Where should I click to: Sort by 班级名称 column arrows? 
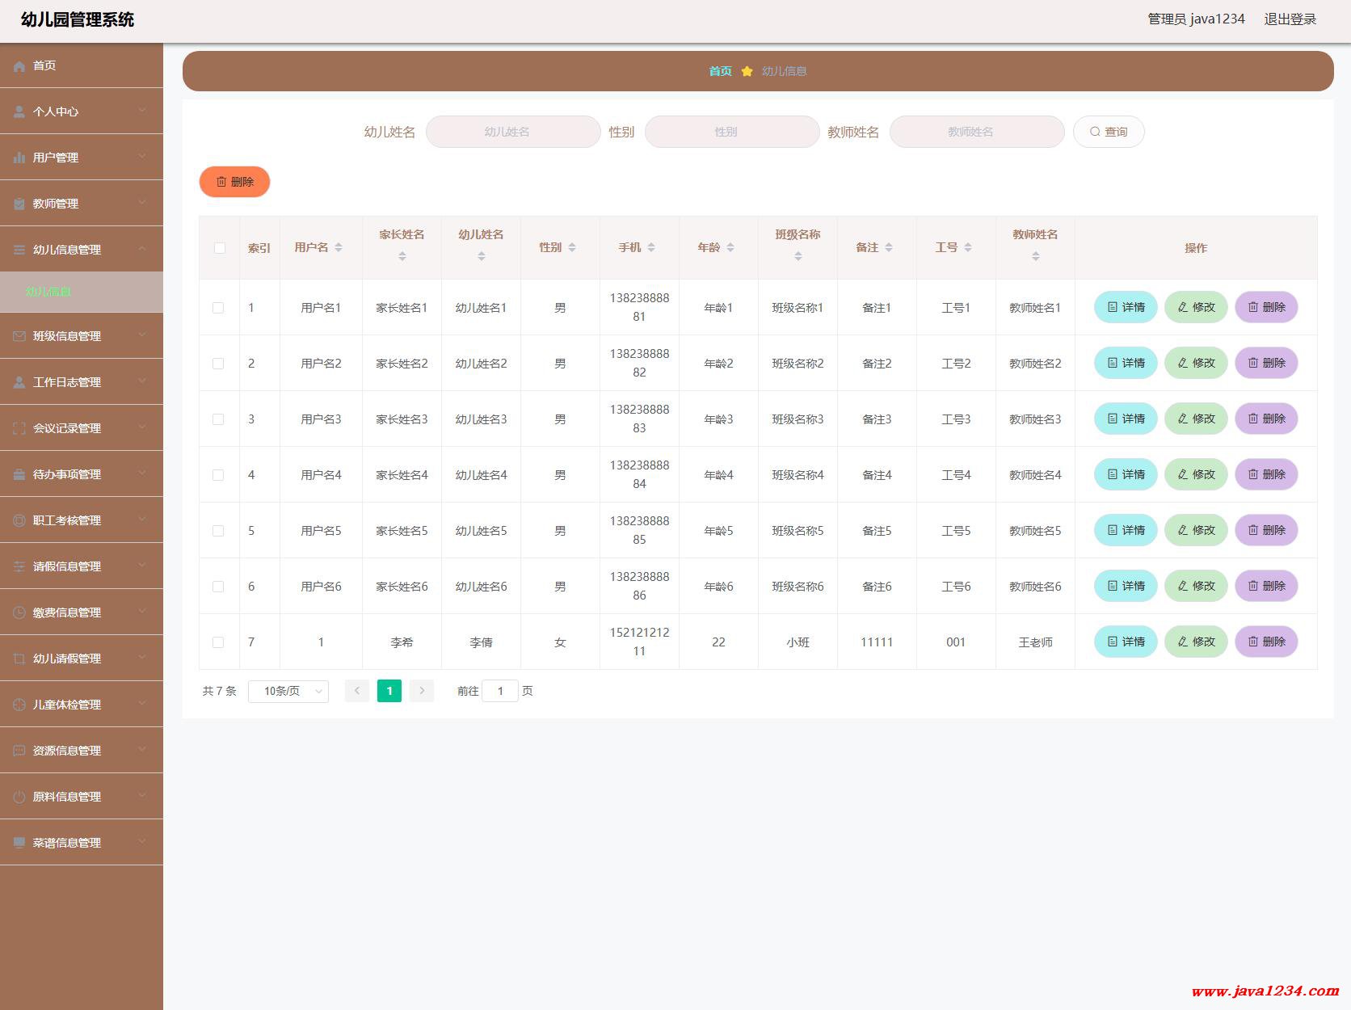point(798,257)
